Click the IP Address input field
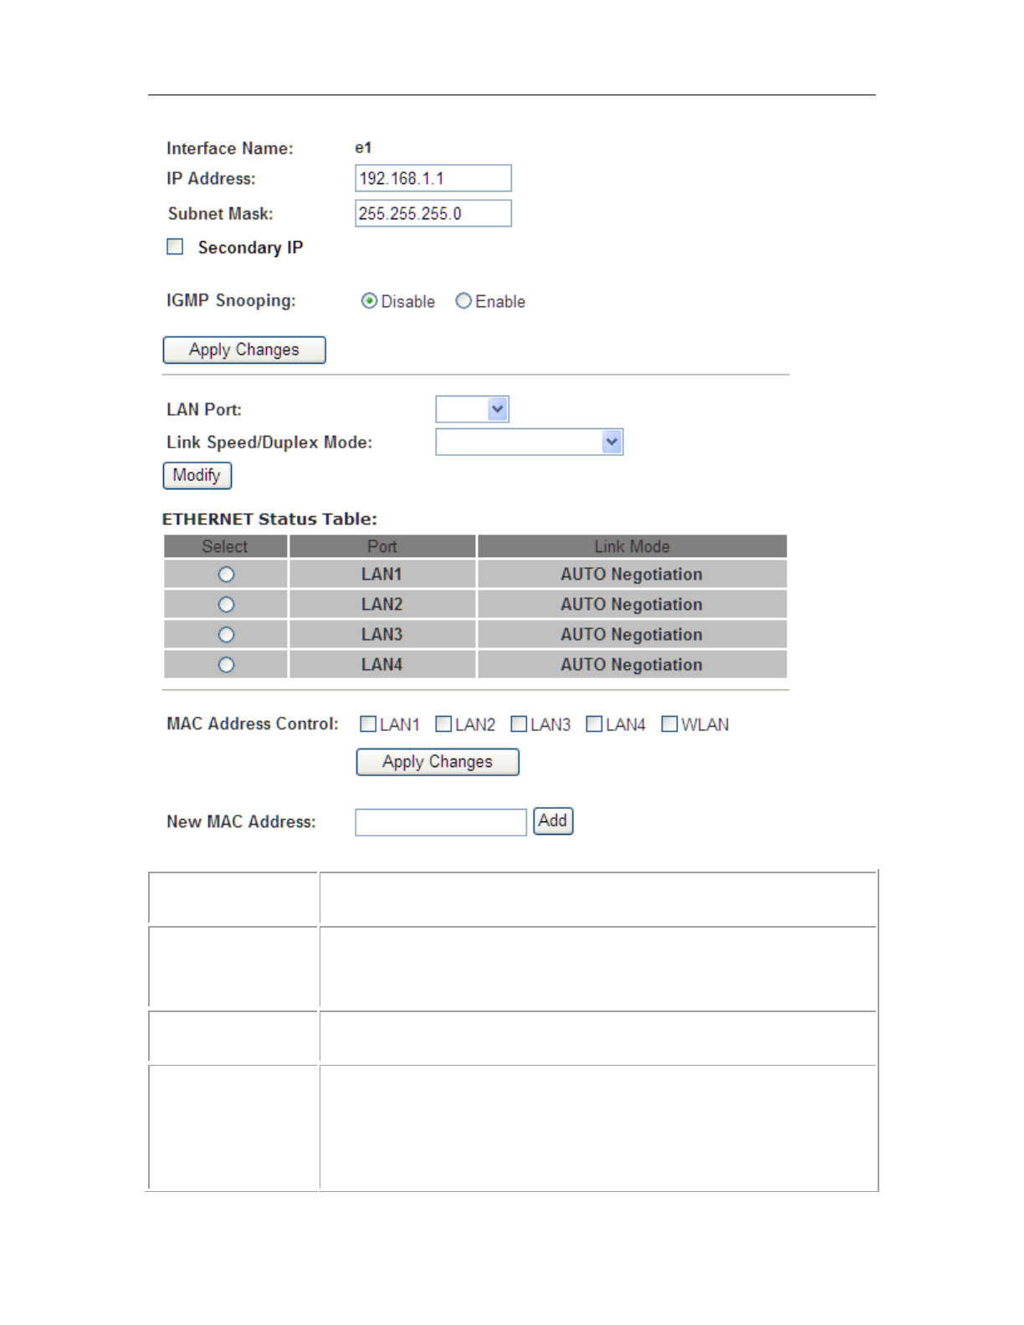 coord(433,178)
